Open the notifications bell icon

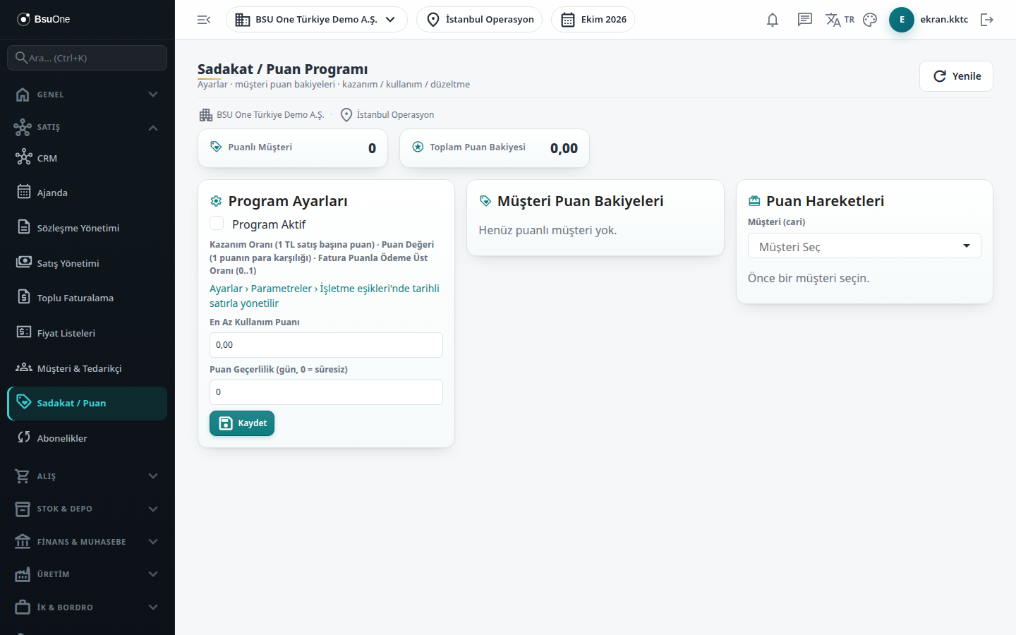(773, 20)
